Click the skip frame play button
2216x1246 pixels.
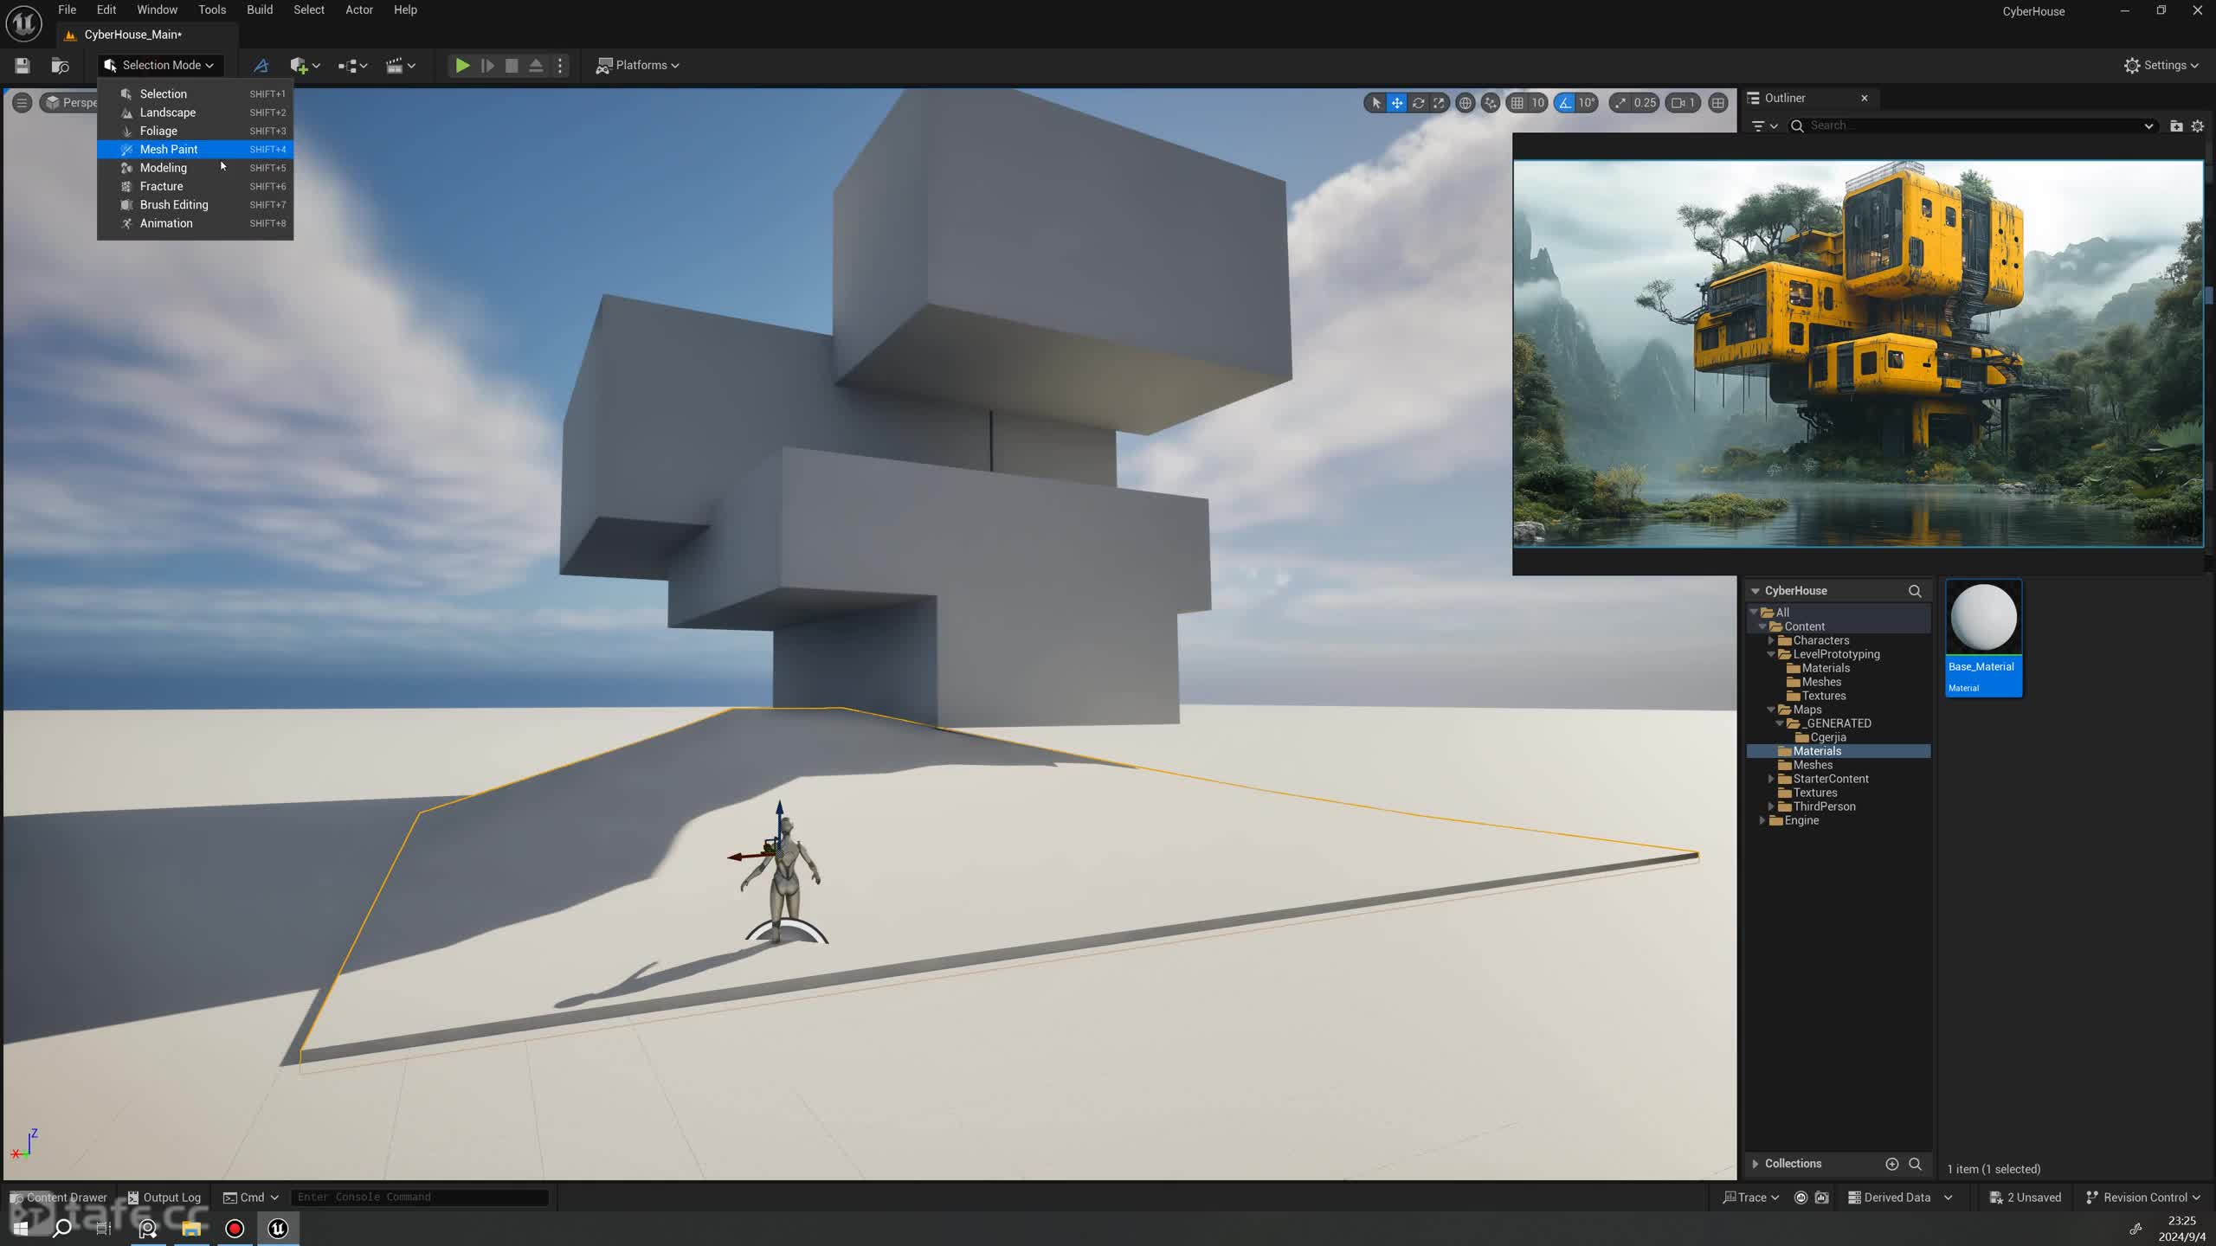(x=487, y=66)
